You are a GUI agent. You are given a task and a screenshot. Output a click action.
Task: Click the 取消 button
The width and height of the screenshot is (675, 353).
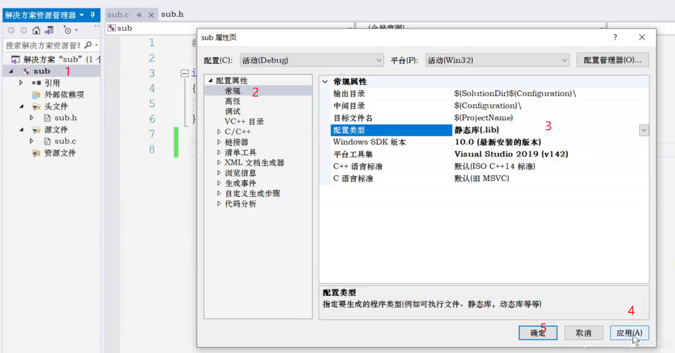[x=584, y=333]
